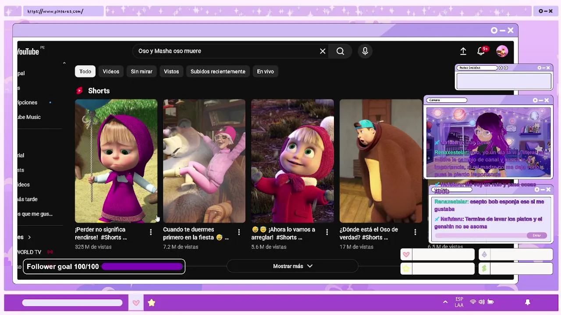Image resolution: width=561 pixels, height=315 pixels.
Task: Clear the search text with the X icon
Action: click(x=323, y=51)
